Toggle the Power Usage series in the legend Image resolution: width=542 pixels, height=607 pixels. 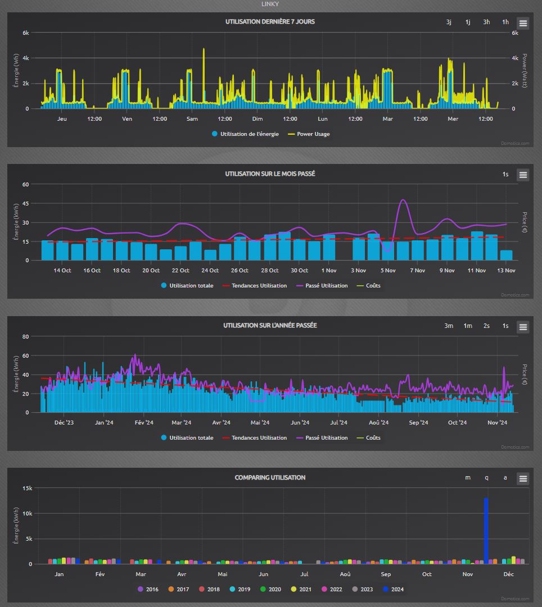309,134
